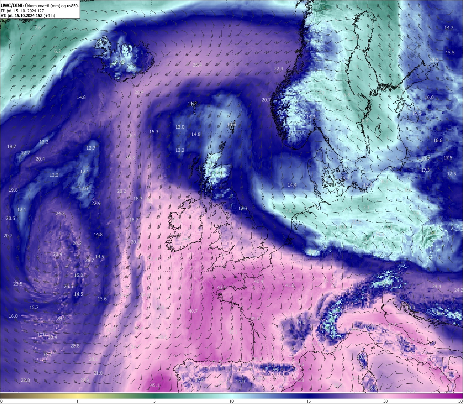Click the '40.4' value over France
The image size is (463, 404).
[x=259, y=282]
